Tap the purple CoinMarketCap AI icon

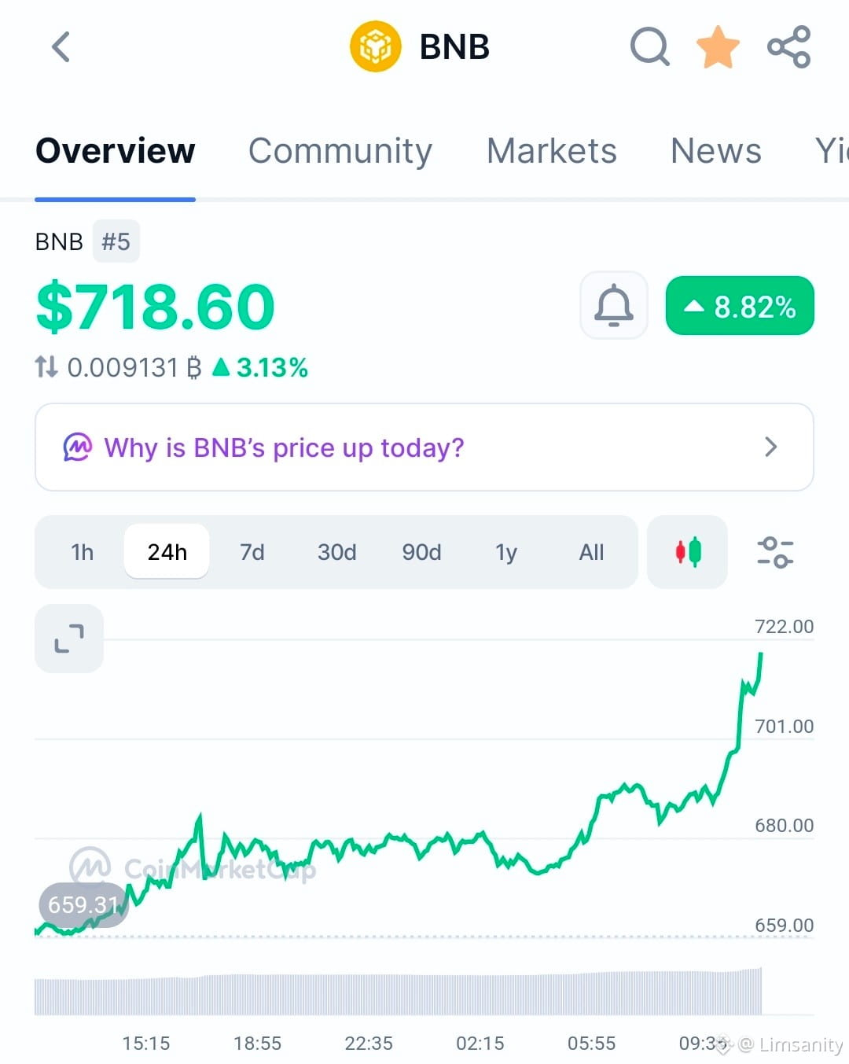[x=77, y=447]
